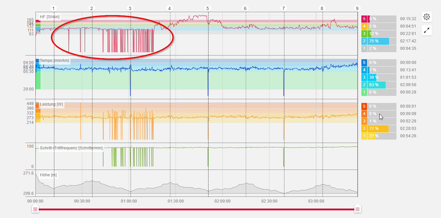
Task: Click lap marker 9 at top
Action: (357, 8)
